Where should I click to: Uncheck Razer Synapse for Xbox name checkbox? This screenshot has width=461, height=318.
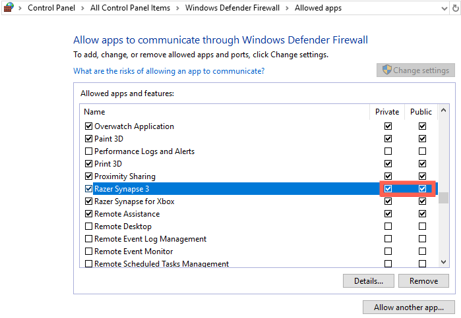[x=88, y=201]
